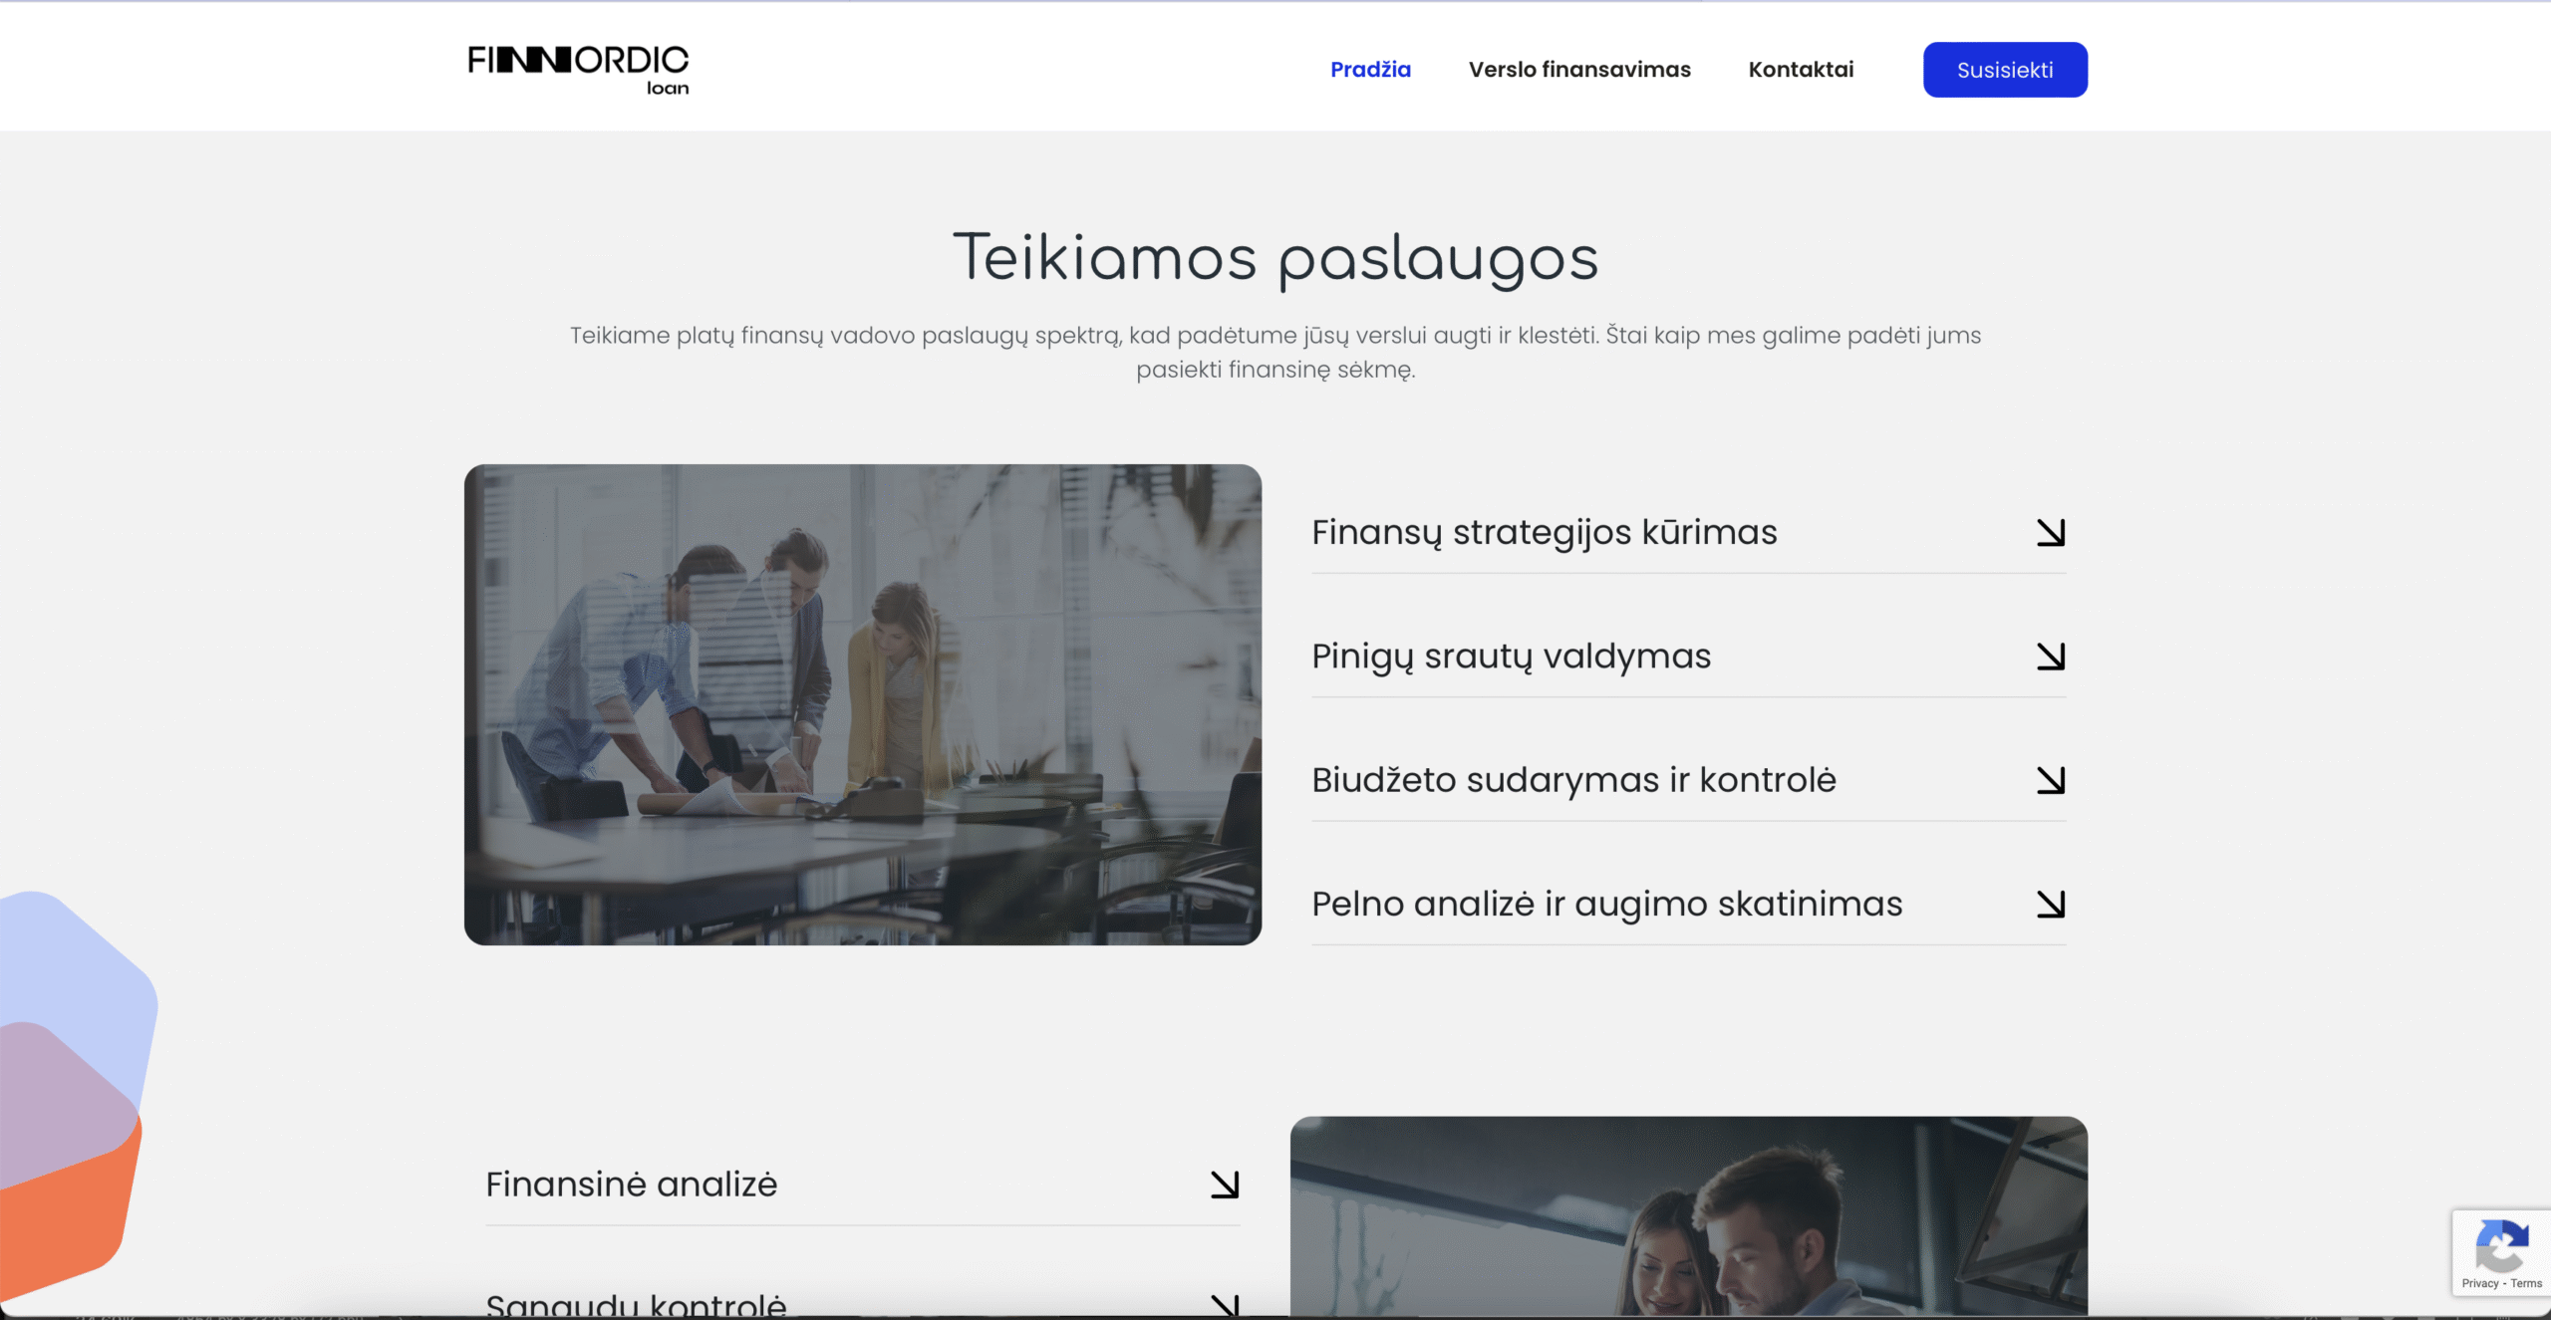Click arrow icon beside Pinigų srautų valdymas

(x=2050, y=657)
